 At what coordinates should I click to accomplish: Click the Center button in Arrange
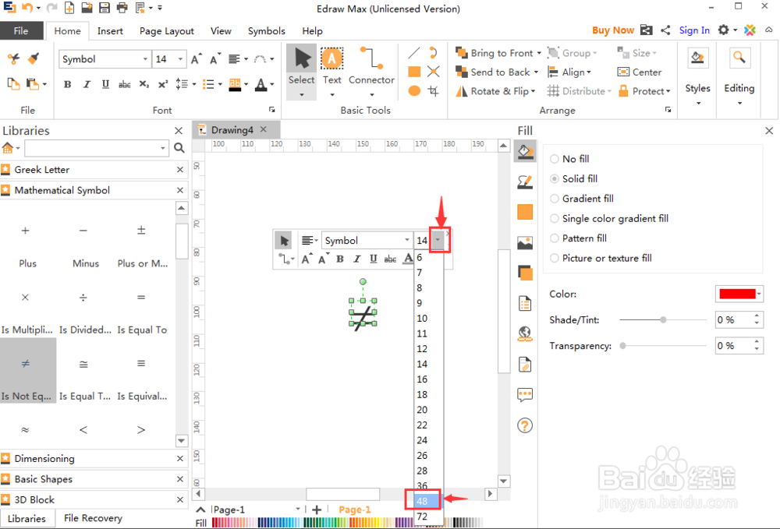tap(640, 72)
